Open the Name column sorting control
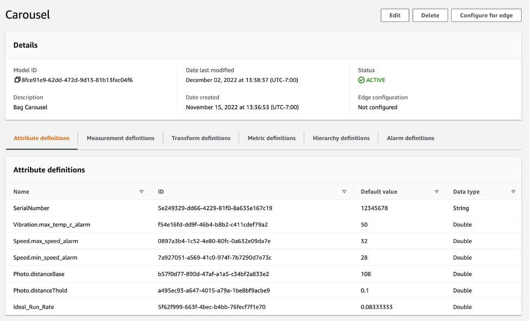 coord(142,191)
